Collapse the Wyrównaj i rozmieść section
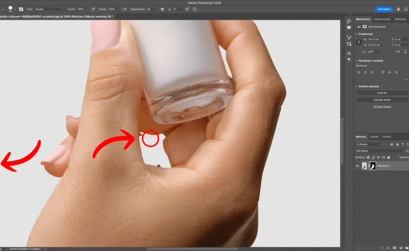409x251 pixels. pos(356,61)
